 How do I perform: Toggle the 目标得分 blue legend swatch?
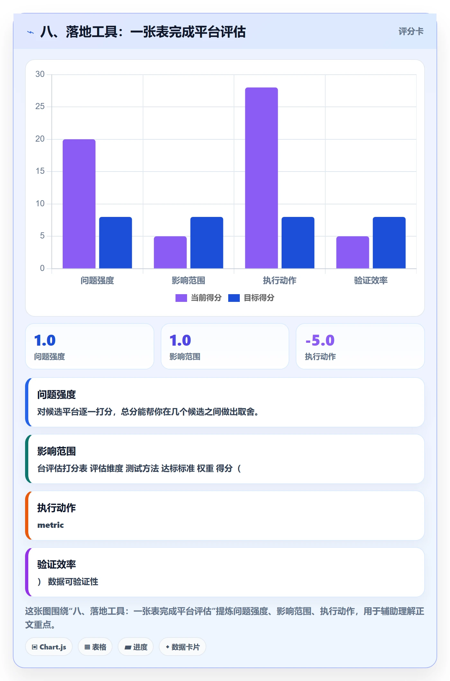point(234,298)
